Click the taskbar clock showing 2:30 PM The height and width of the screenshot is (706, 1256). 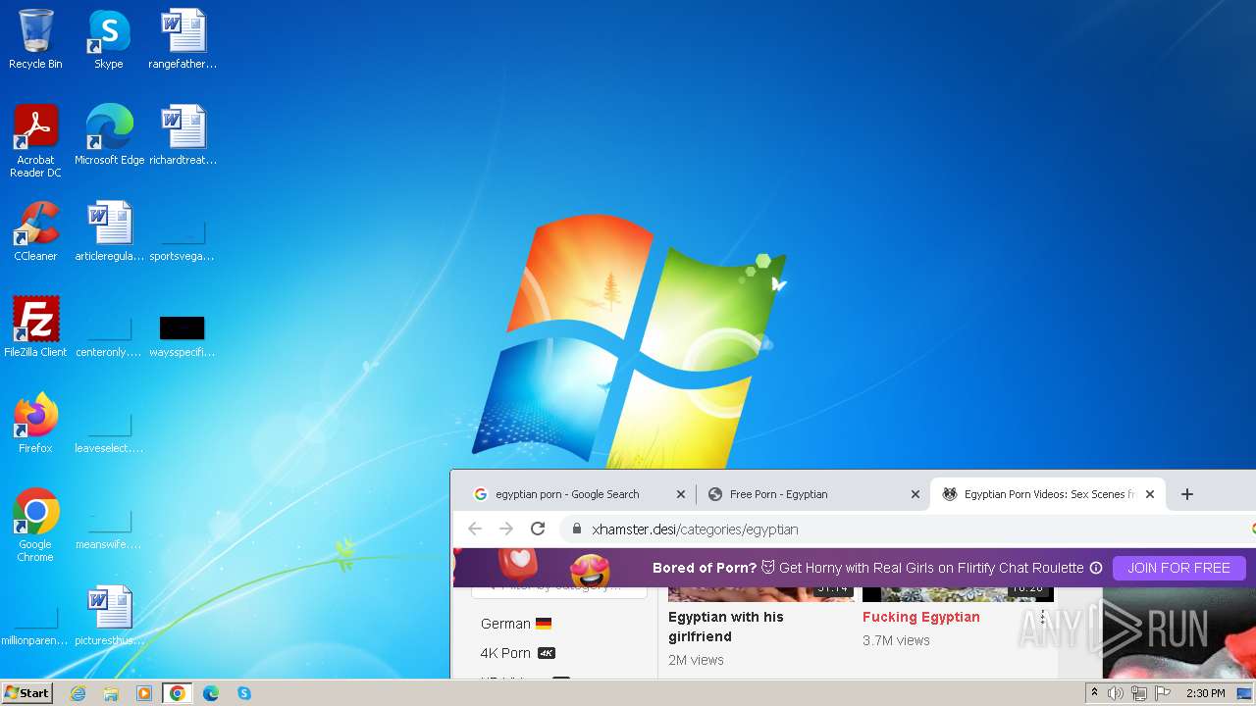1206,693
